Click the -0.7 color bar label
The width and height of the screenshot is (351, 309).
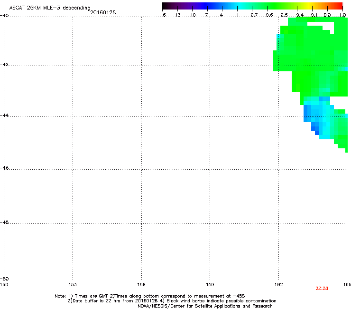point(252,15)
